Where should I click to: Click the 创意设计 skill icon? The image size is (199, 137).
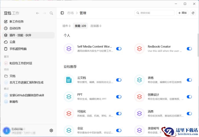coord(139,97)
